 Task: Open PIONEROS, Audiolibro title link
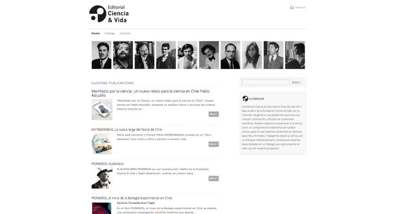coord(107,164)
